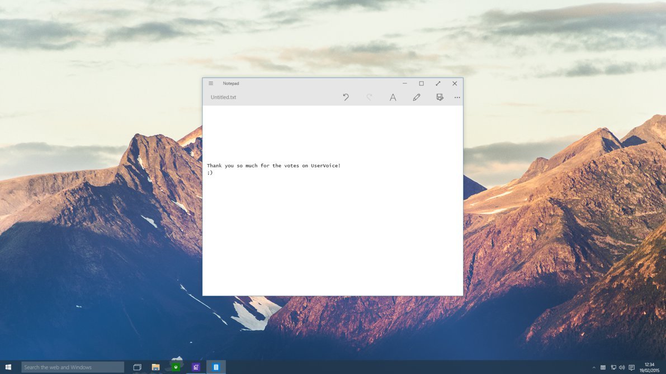
Task: Maximize the Notepad window
Action: [421, 84]
